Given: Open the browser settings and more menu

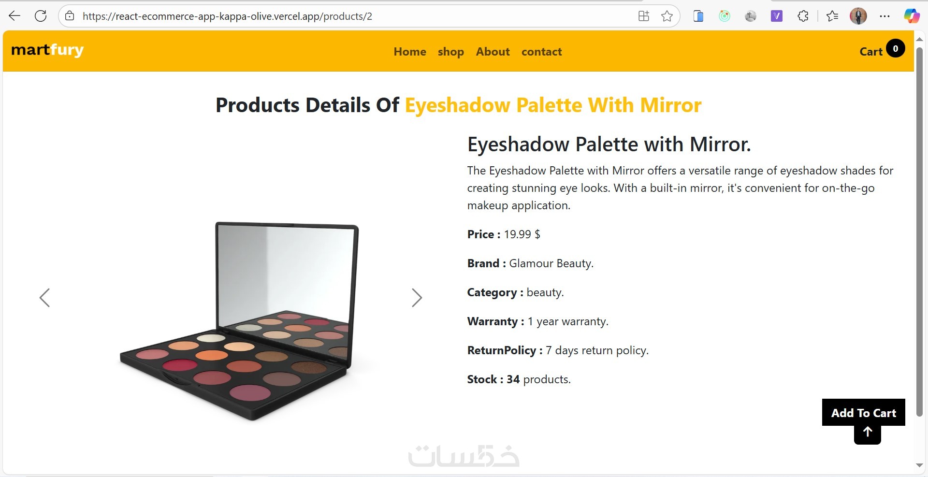Looking at the screenshot, I should (884, 16).
